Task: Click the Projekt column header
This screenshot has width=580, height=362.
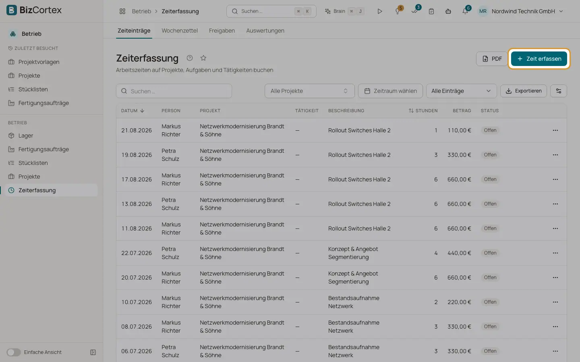Action: 210,111
